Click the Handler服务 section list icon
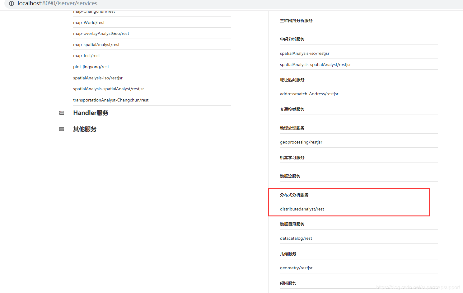The height and width of the screenshot is (293, 463). coord(62,113)
